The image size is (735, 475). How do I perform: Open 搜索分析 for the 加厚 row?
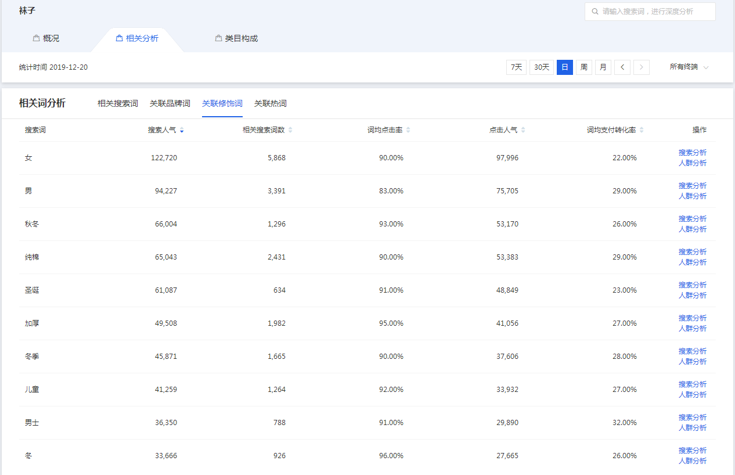tap(693, 318)
